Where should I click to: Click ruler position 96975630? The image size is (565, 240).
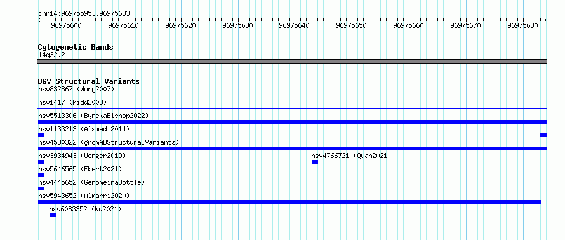(x=238, y=25)
